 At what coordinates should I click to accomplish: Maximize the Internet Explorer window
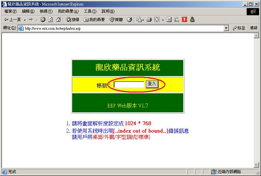click(x=251, y=4)
